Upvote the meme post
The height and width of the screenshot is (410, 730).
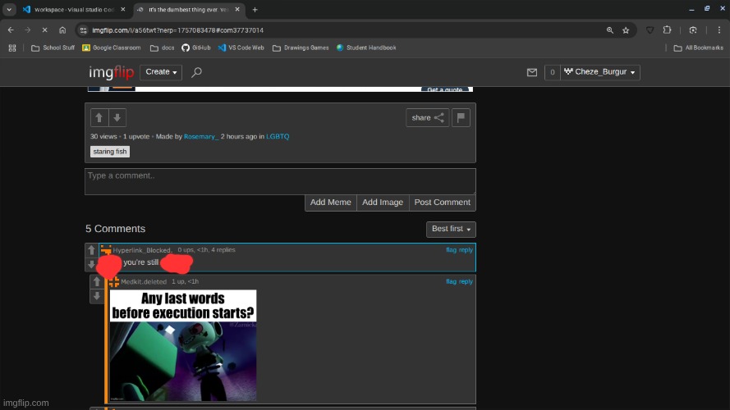click(99, 117)
